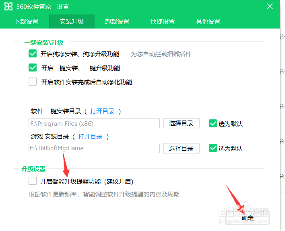
Task: Click the F:\360SoftMgrGame path field
Action: click(x=94, y=148)
